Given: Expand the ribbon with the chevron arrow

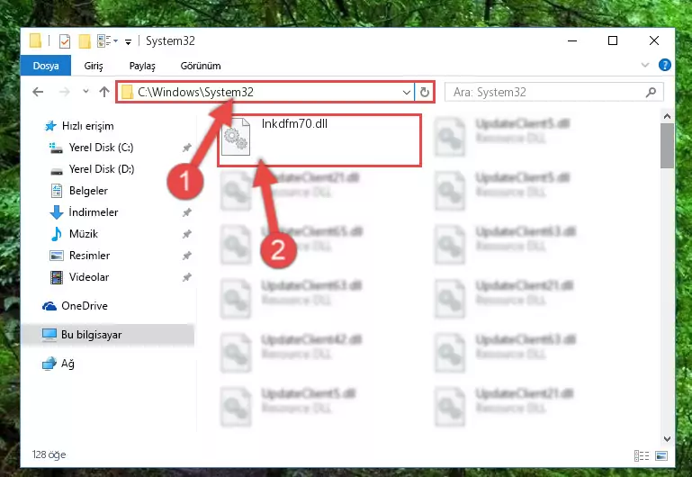Looking at the screenshot, I should [645, 66].
